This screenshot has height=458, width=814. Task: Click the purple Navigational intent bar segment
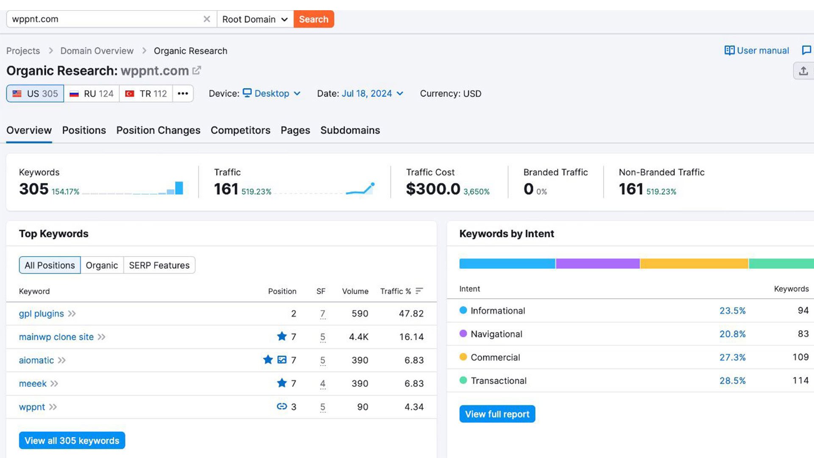click(597, 264)
